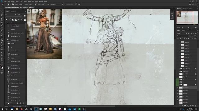Select the Lasso tool

tap(2, 15)
